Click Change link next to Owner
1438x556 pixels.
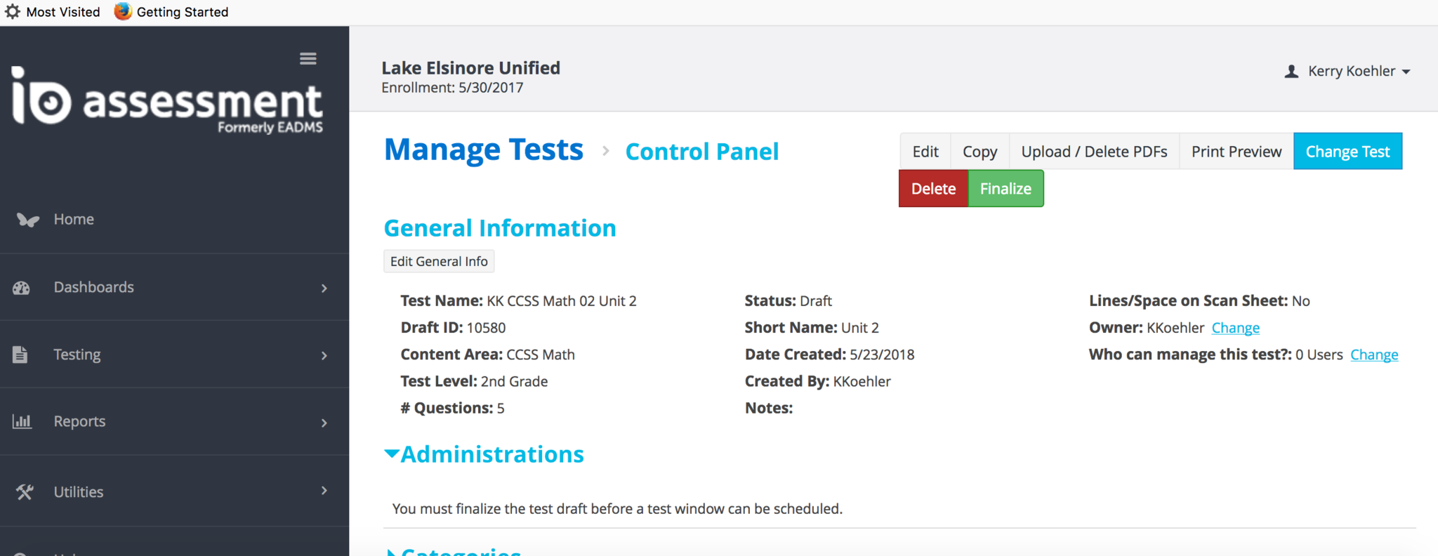[1235, 328]
